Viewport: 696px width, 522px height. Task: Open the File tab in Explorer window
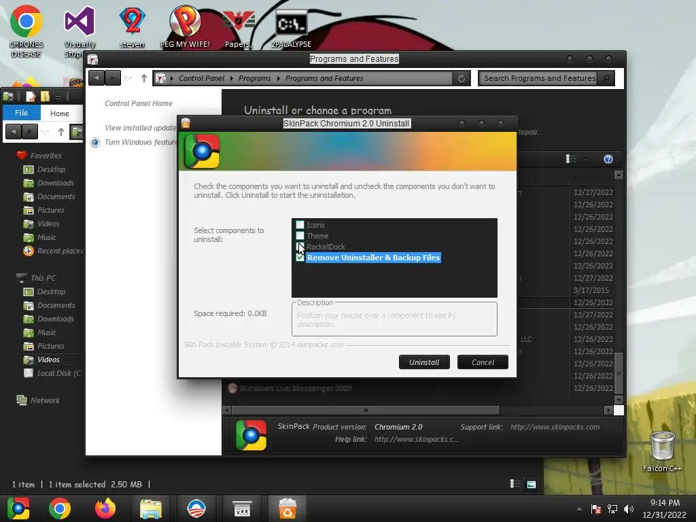pyautogui.click(x=21, y=113)
